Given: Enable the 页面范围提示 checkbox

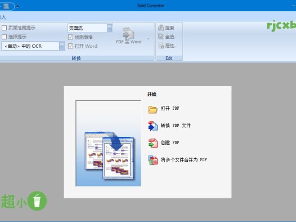Looking at the screenshot, I should pyautogui.click(x=4, y=28).
